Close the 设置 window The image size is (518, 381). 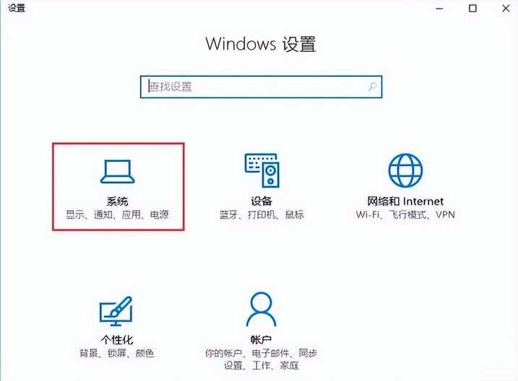(506, 8)
